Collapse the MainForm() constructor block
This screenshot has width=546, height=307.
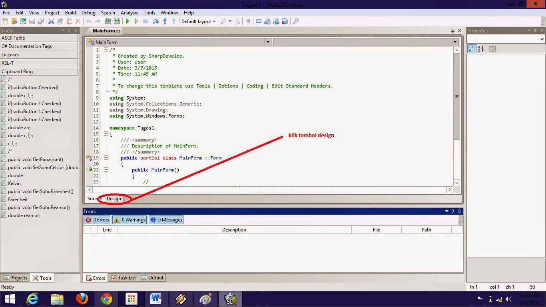pos(106,170)
